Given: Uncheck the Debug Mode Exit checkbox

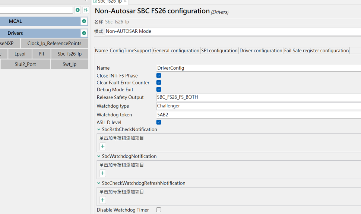Looking at the screenshot, I should (x=159, y=89).
